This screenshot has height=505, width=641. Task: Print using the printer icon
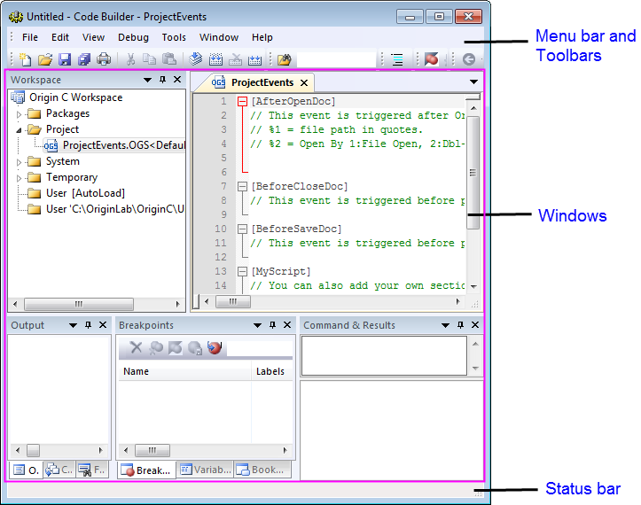104,59
